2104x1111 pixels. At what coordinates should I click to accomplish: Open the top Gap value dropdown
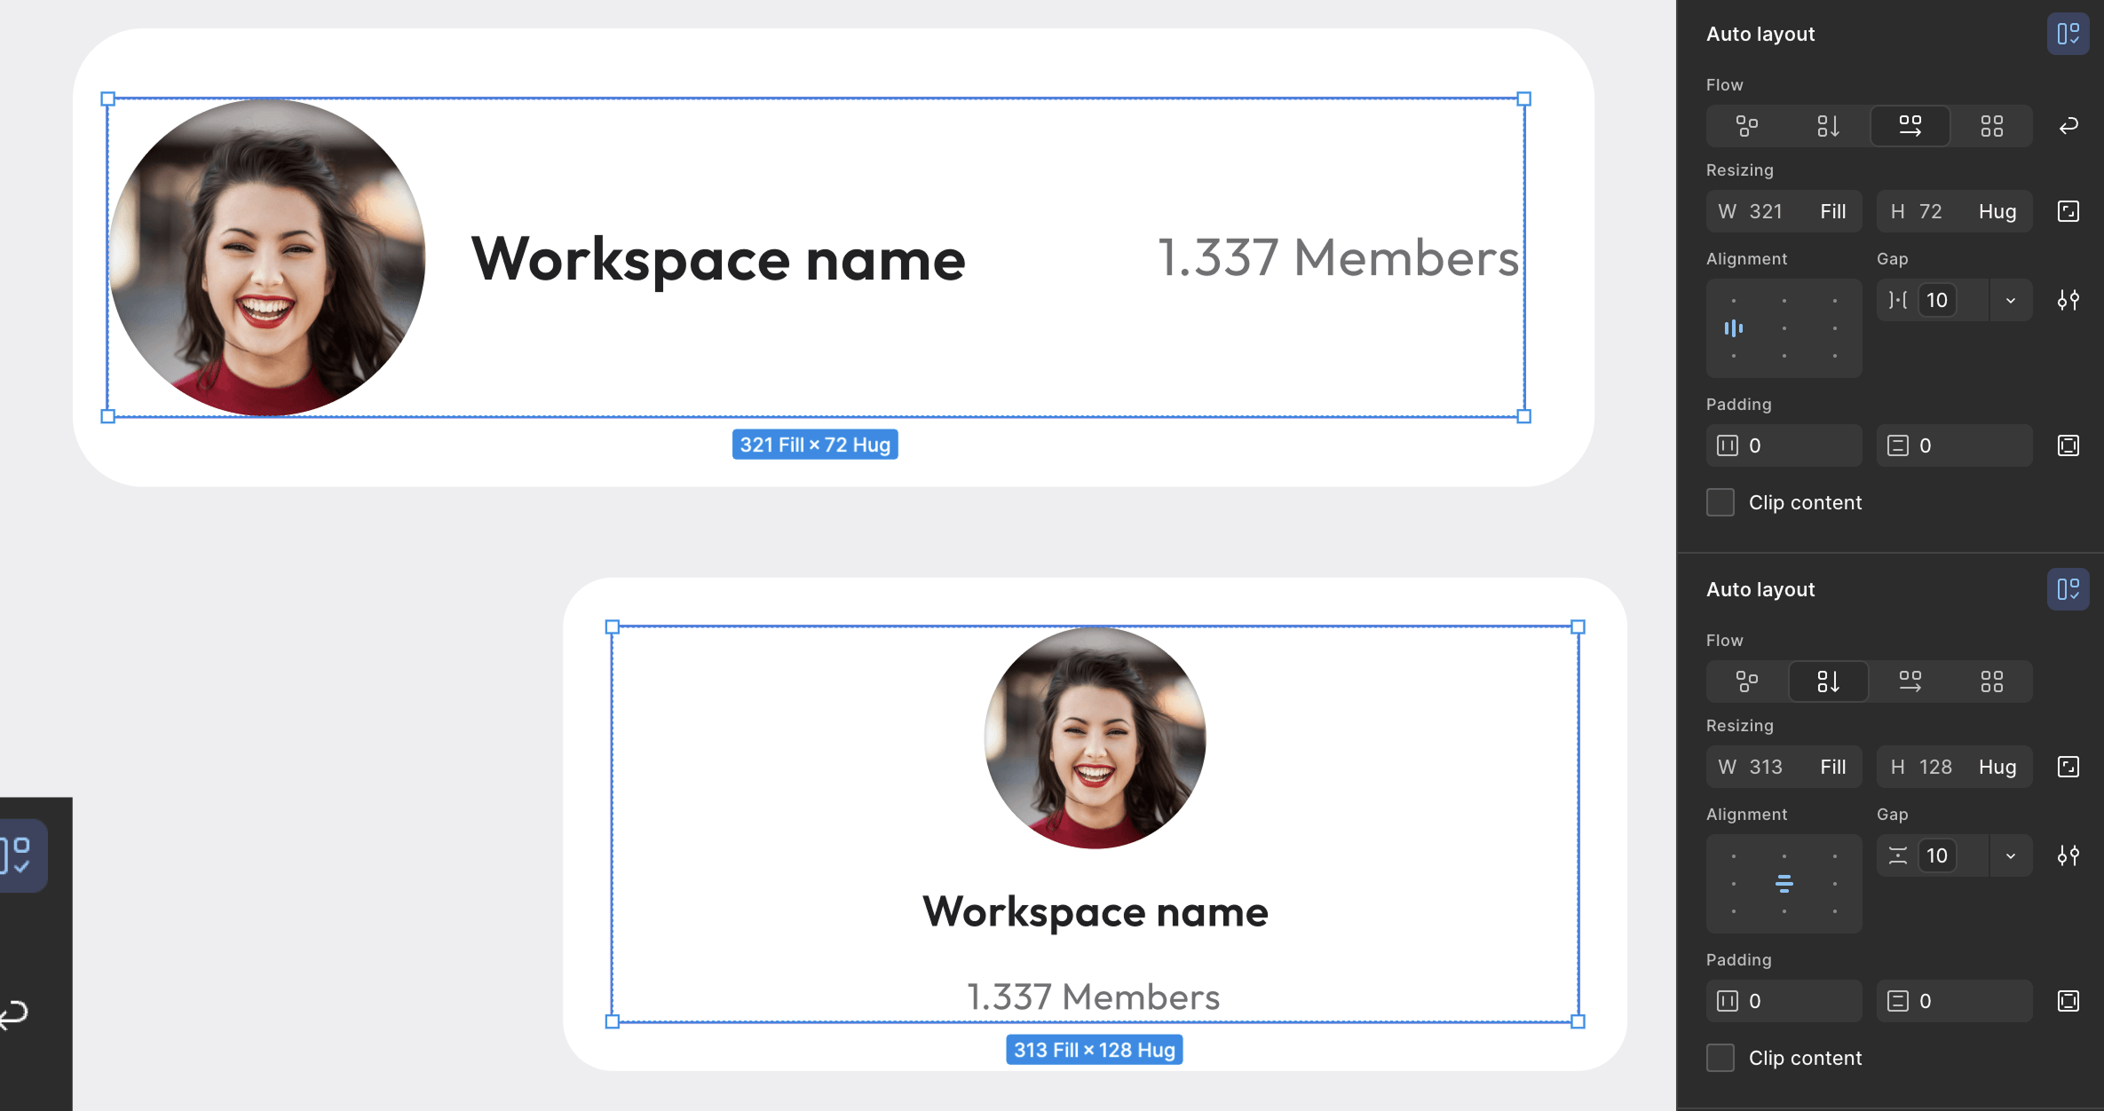tap(2010, 300)
